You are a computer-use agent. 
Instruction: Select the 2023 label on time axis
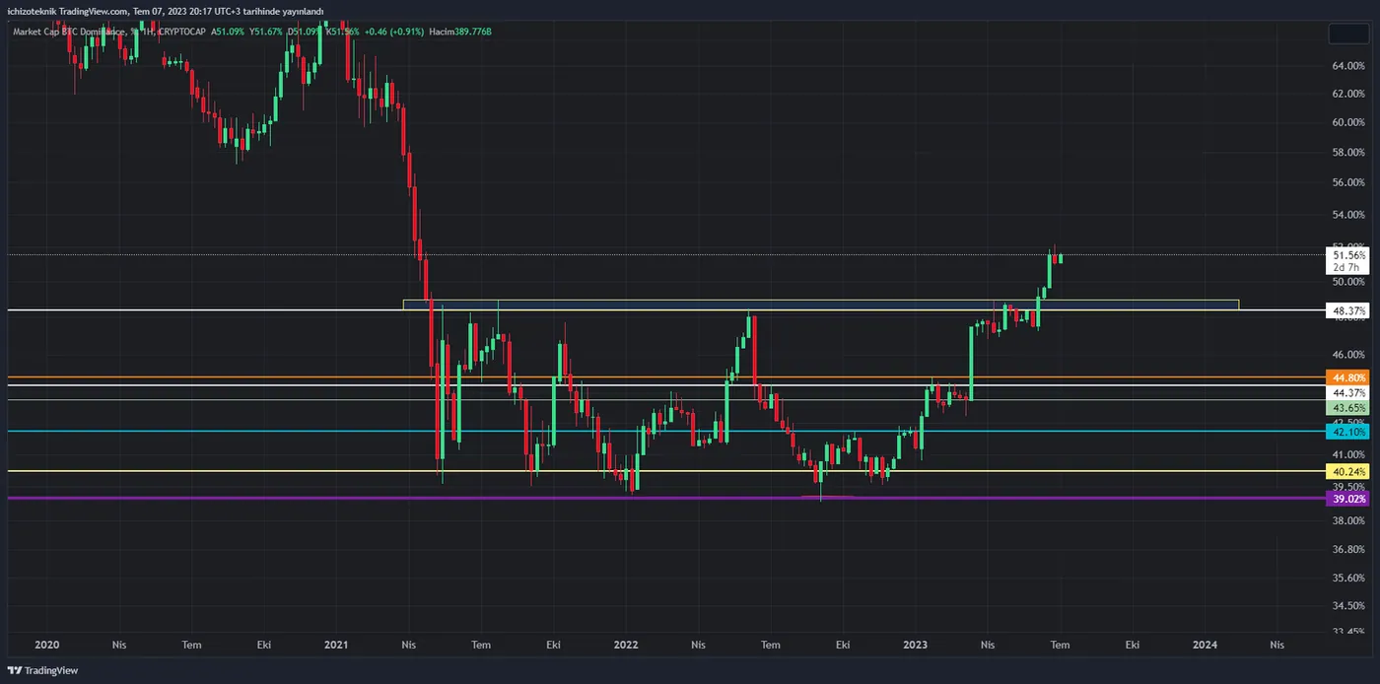coord(916,645)
